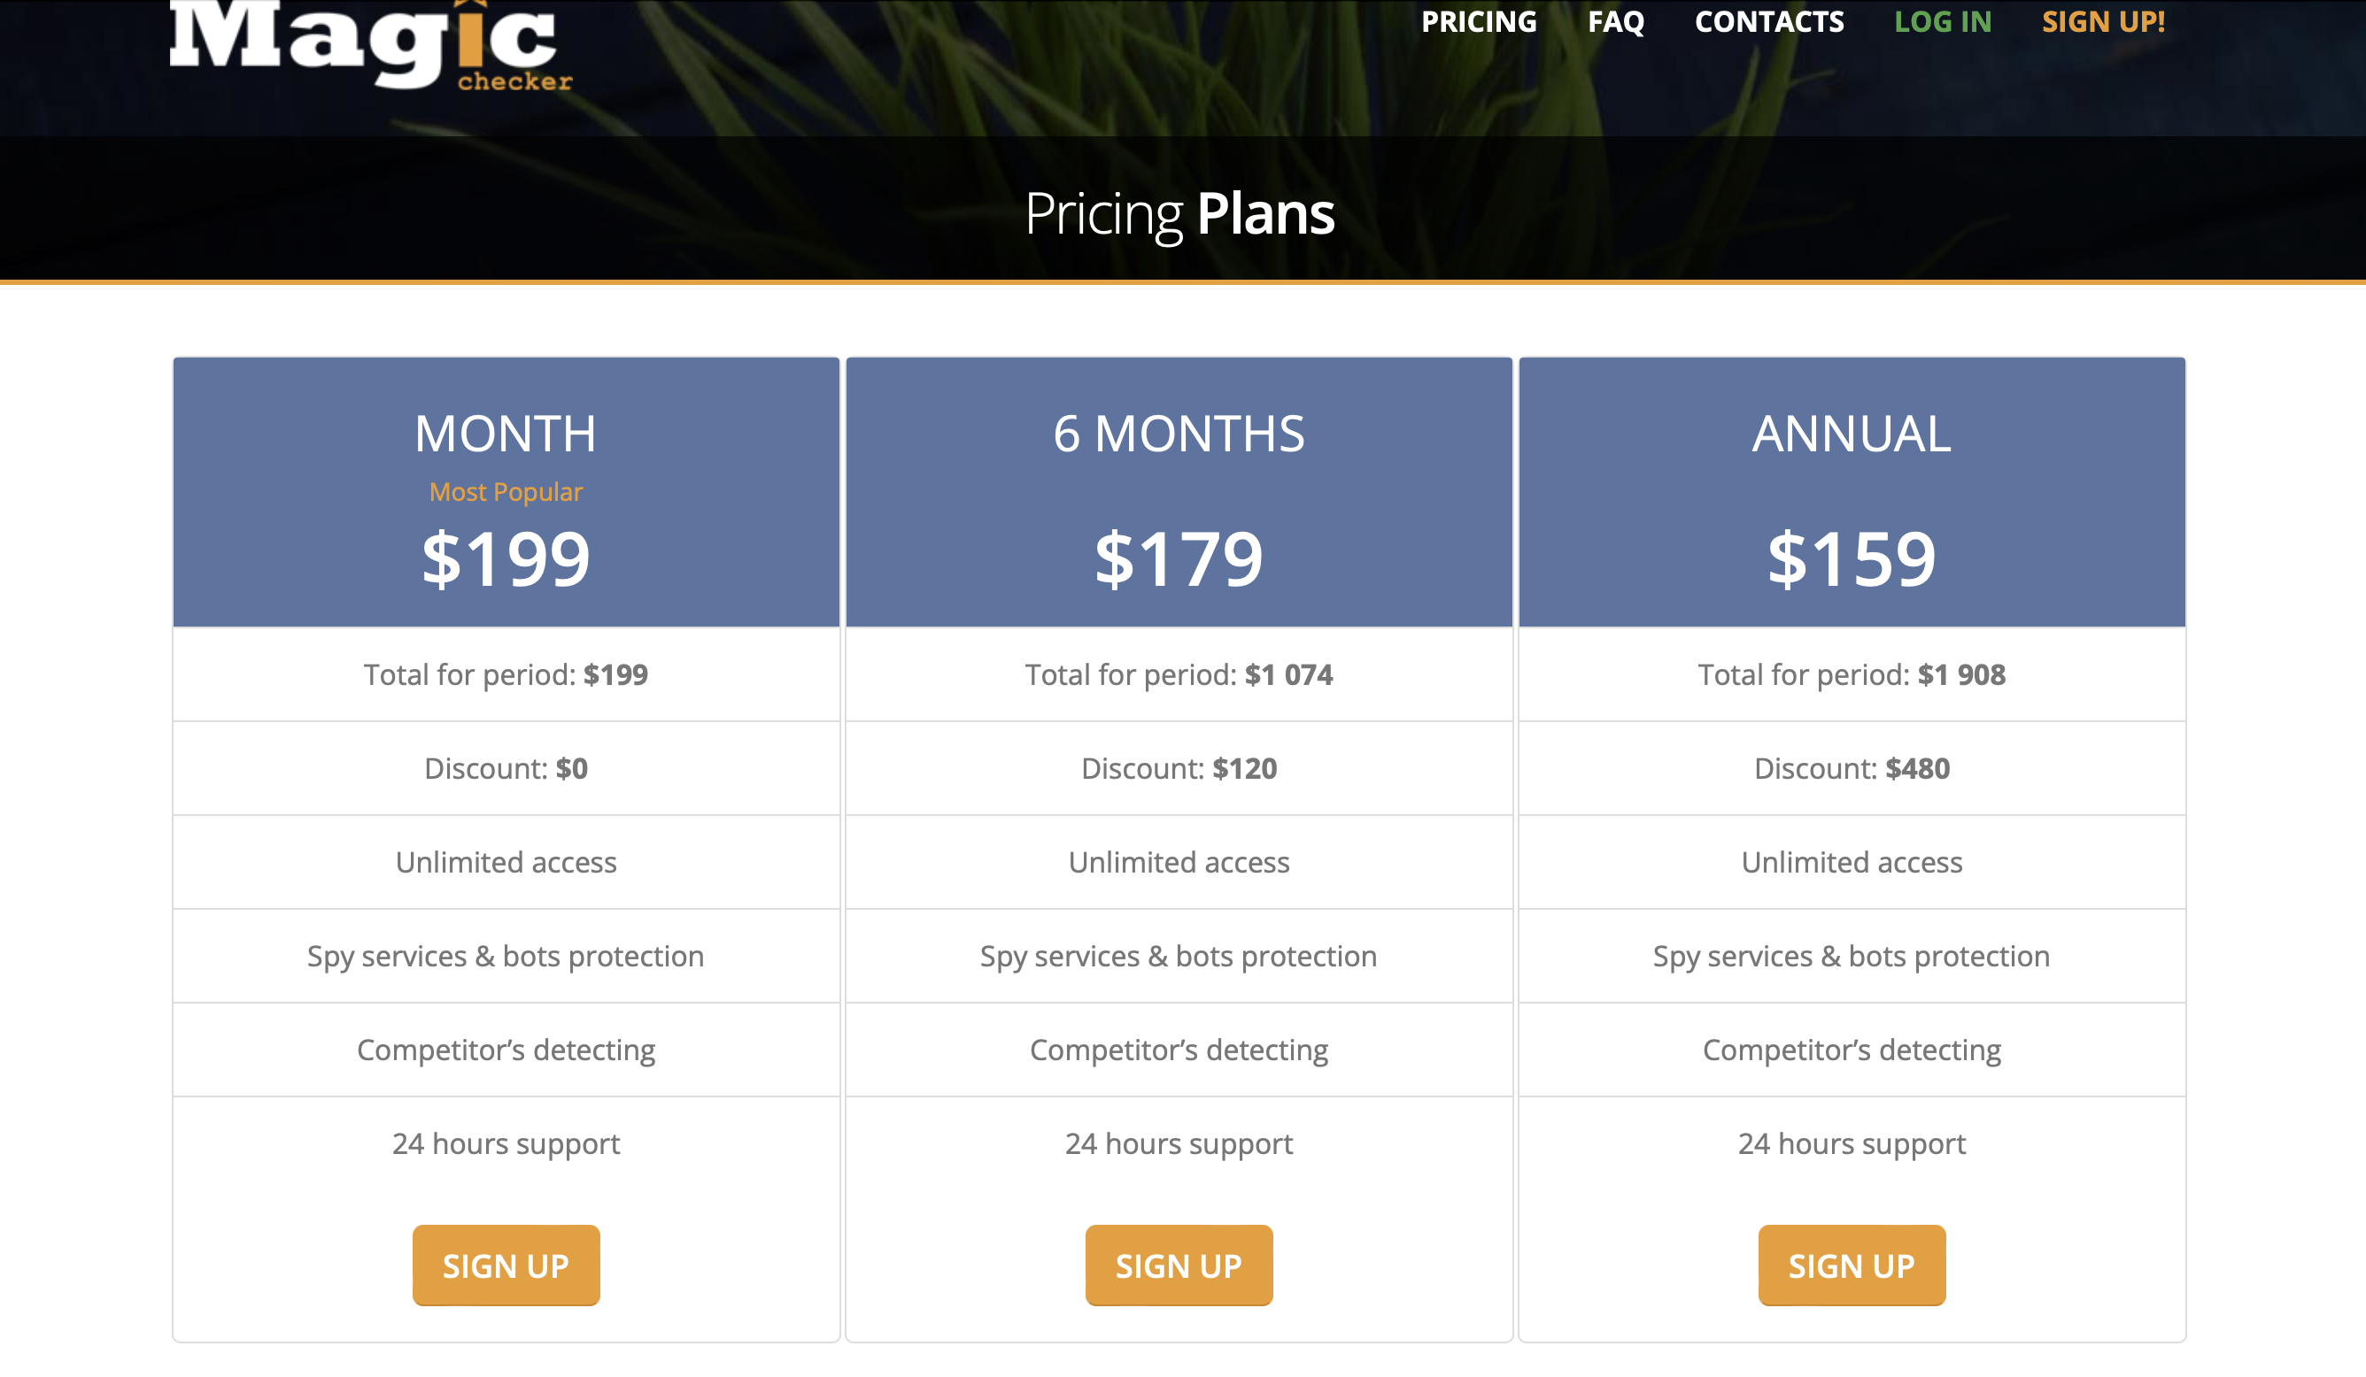Go to the CONTACTS page
This screenshot has height=1377, width=2366.
click(1769, 21)
